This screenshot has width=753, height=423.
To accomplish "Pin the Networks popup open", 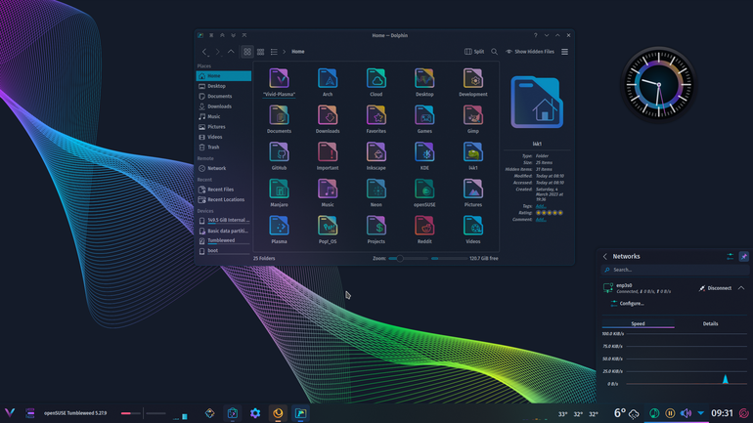I will tap(743, 257).
